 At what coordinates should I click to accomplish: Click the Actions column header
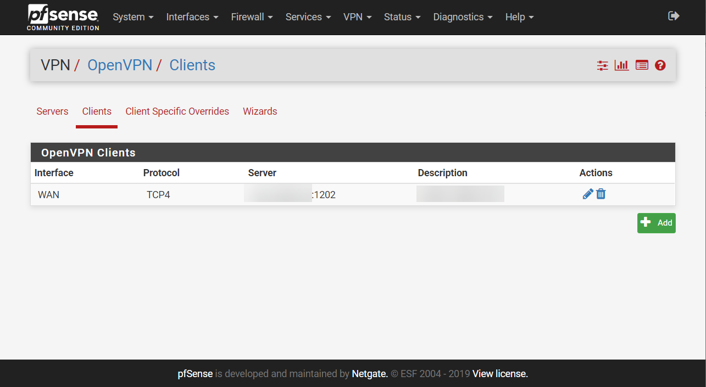[596, 173]
